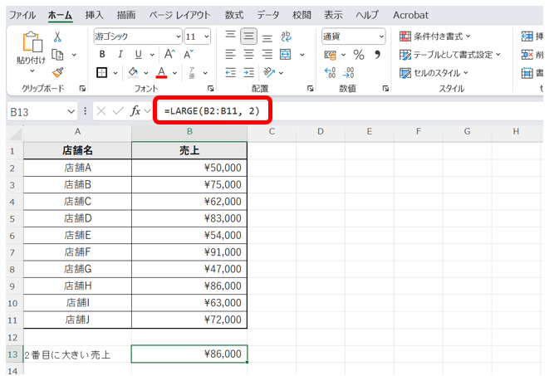Switch to the Acrobat tab
Viewport: 549px width, 376px height.
[410, 15]
